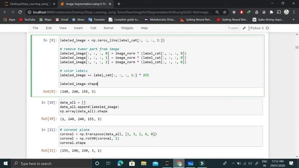299x168 pixels.
Task: Open the Chrome profile avatar
Action: (286, 12)
